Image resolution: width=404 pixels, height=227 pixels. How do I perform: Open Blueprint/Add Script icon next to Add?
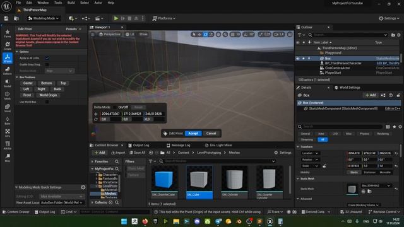[383, 95]
